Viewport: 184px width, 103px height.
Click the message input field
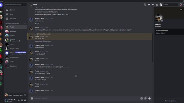tap(86, 98)
